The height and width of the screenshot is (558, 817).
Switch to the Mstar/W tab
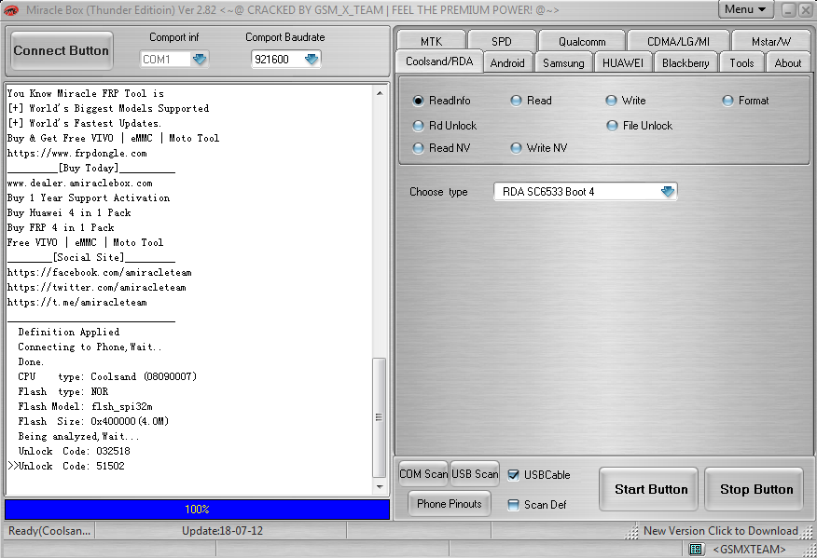coord(771,41)
